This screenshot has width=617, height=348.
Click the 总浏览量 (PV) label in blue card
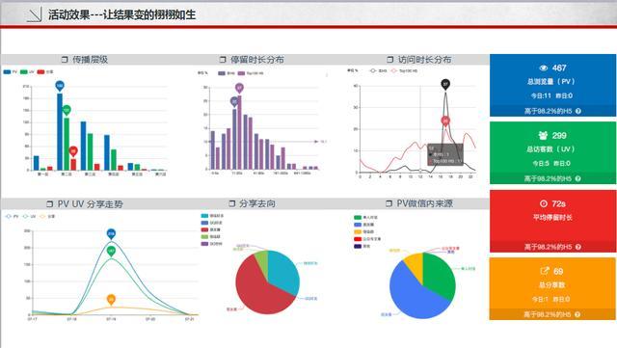click(x=550, y=82)
